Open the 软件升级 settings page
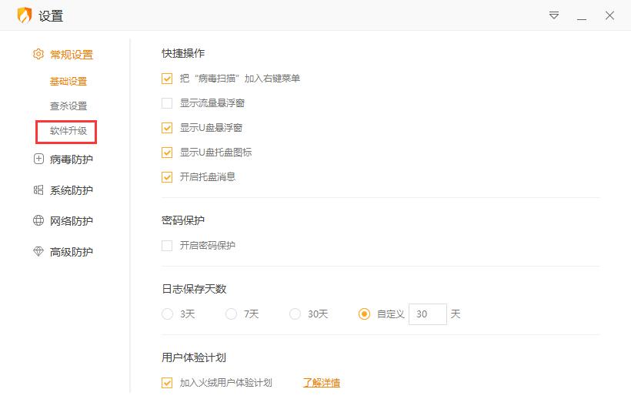Screen dimensions: 631x416 click(68, 131)
